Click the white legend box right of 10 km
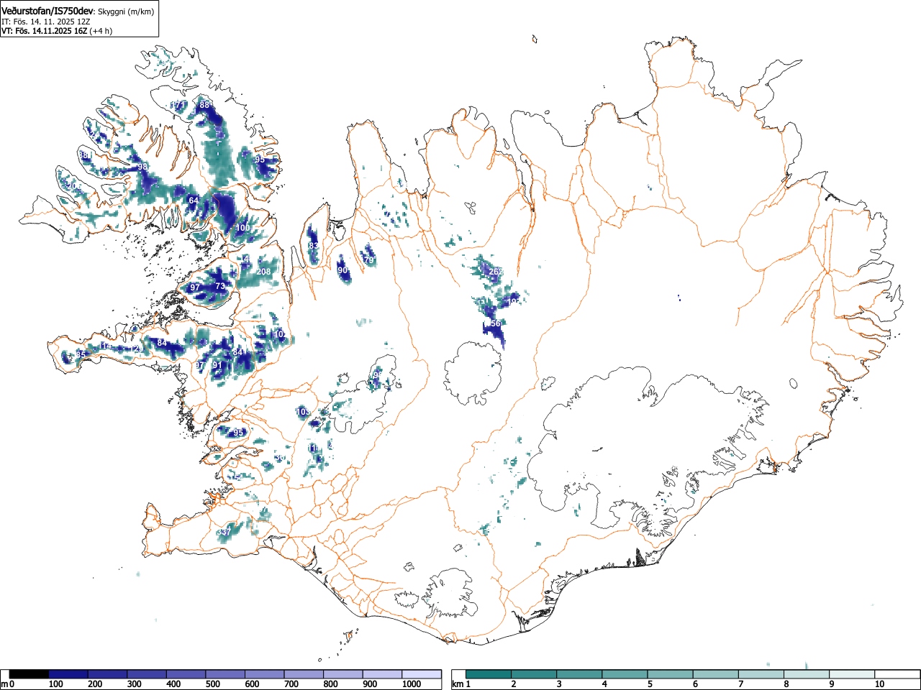 (897, 674)
